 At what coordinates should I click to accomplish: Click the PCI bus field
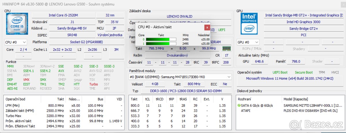(303, 35)
